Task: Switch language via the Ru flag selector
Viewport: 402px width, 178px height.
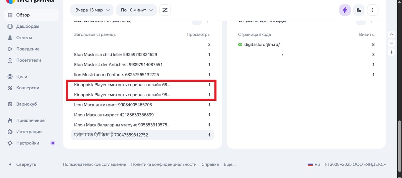Action: 314,164
